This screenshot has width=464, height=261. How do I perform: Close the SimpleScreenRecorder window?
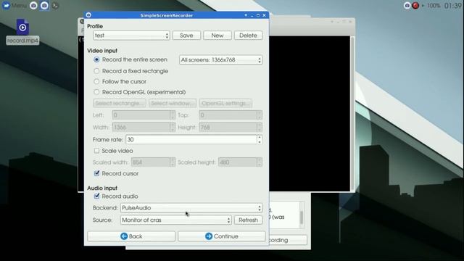pyautogui.click(x=264, y=15)
